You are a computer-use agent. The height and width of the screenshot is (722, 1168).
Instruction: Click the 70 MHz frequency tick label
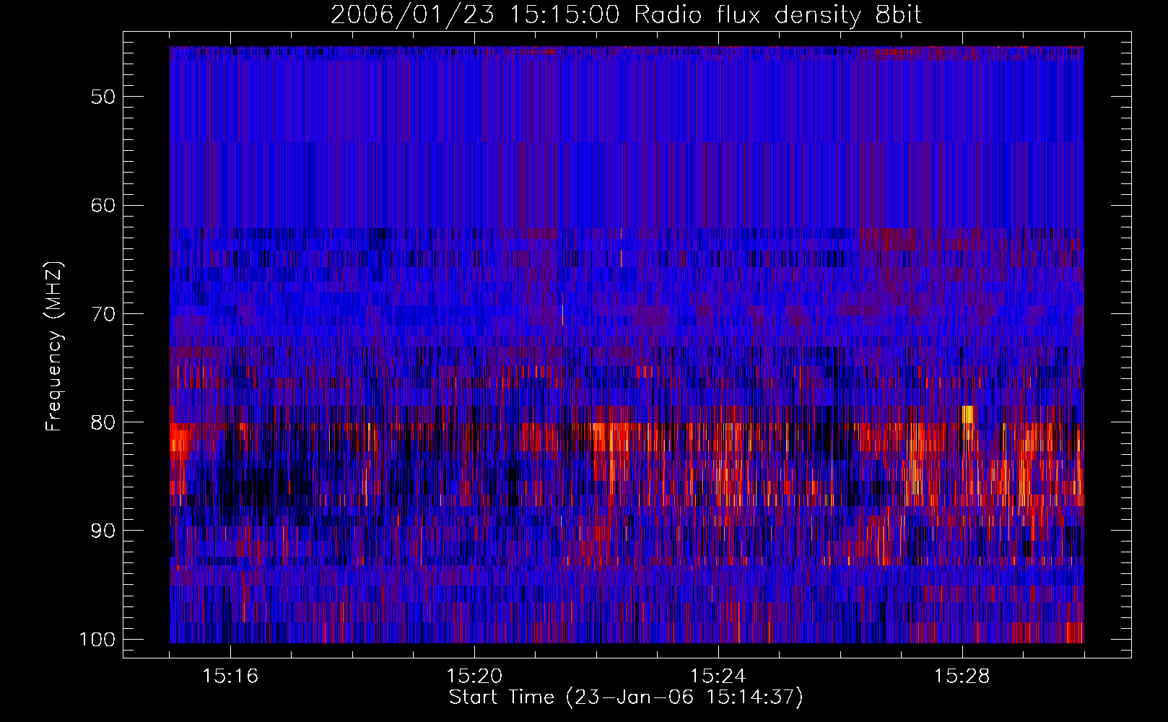click(x=103, y=314)
